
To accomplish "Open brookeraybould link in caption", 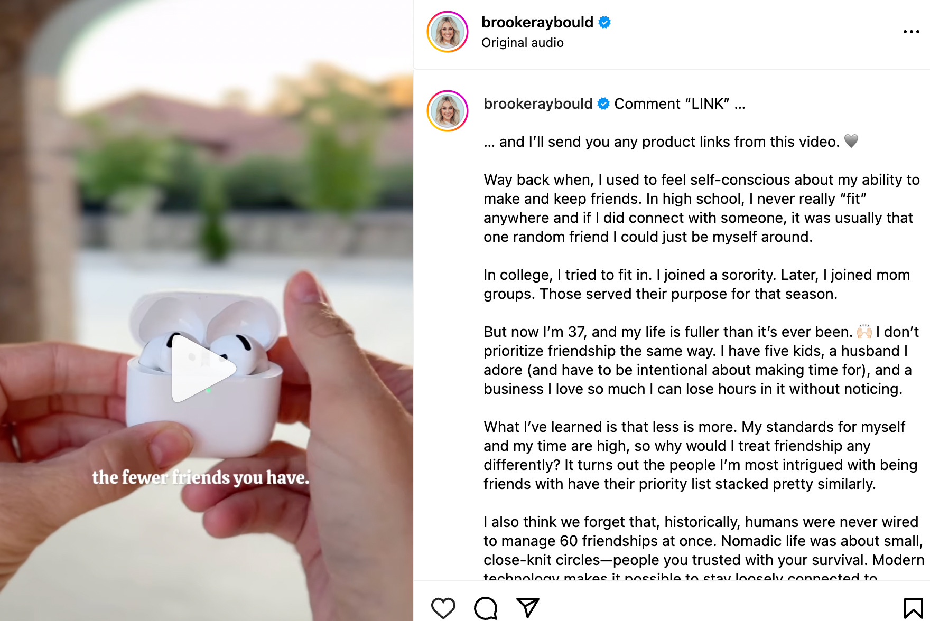I will click(x=538, y=103).
